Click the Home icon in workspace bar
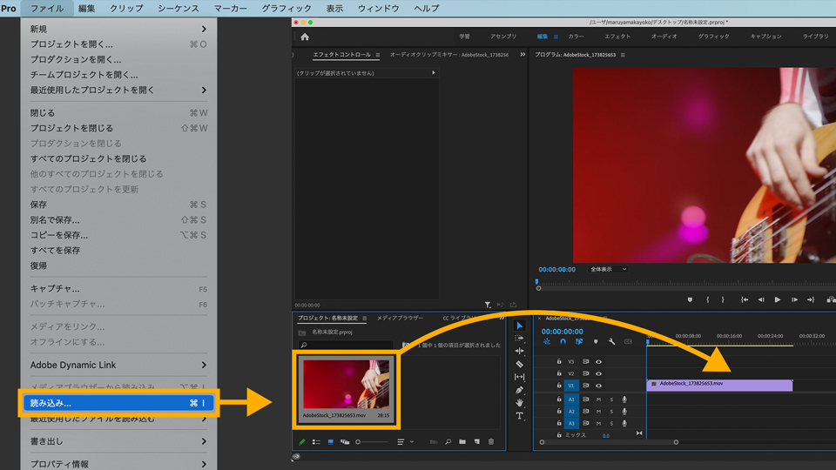 point(305,37)
